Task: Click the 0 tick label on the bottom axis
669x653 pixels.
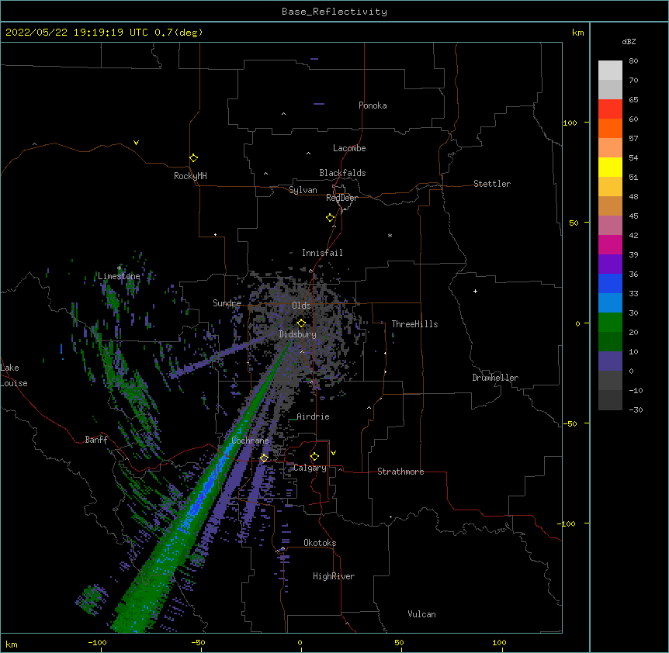Action: [300, 642]
